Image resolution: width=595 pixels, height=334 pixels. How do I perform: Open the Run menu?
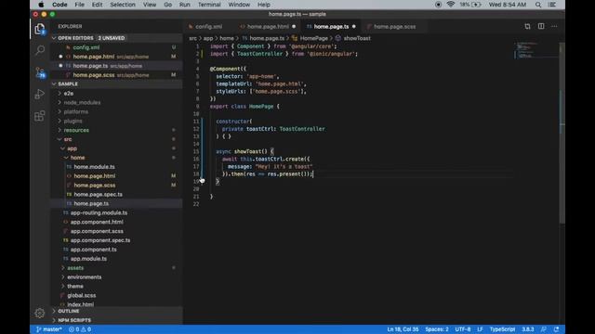coord(185,5)
